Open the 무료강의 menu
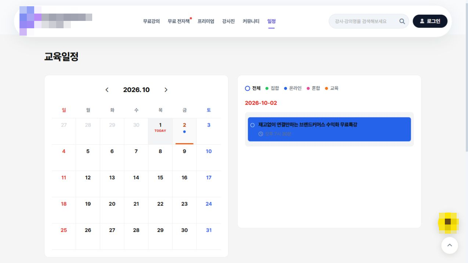This screenshot has width=468, height=263. [x=151, y=21]
